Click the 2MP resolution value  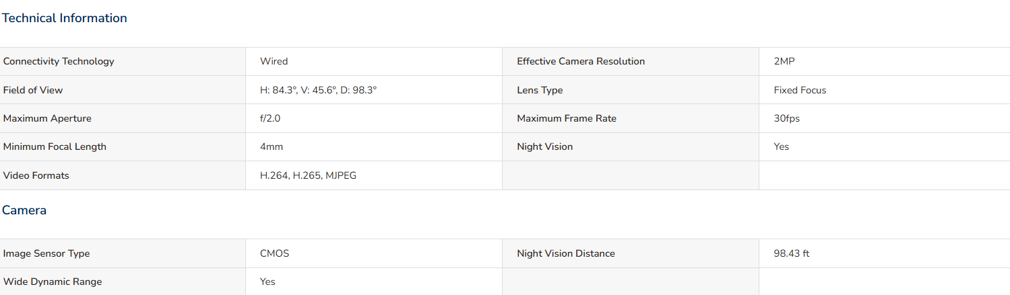(x=784, y=61)
